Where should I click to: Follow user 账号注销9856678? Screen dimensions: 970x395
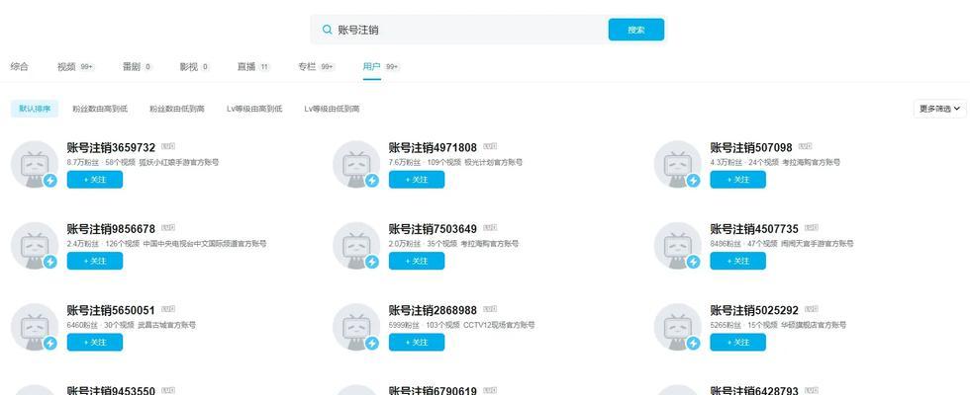(x=95, y=261)
